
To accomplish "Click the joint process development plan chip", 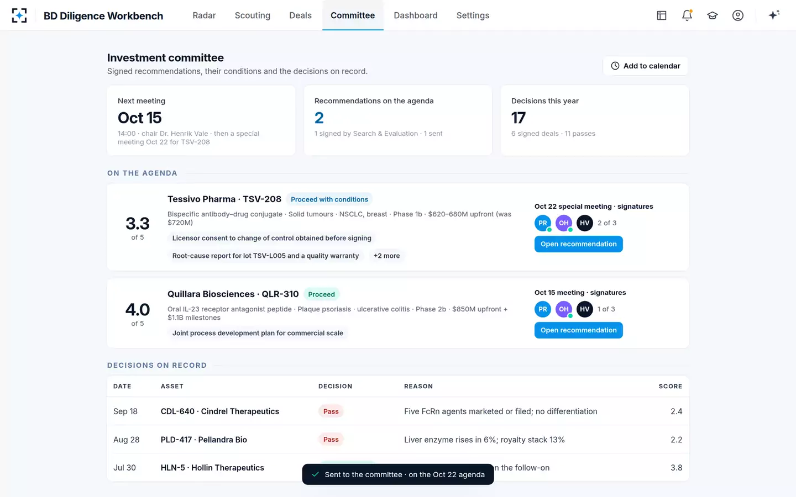I will [258, 333].
